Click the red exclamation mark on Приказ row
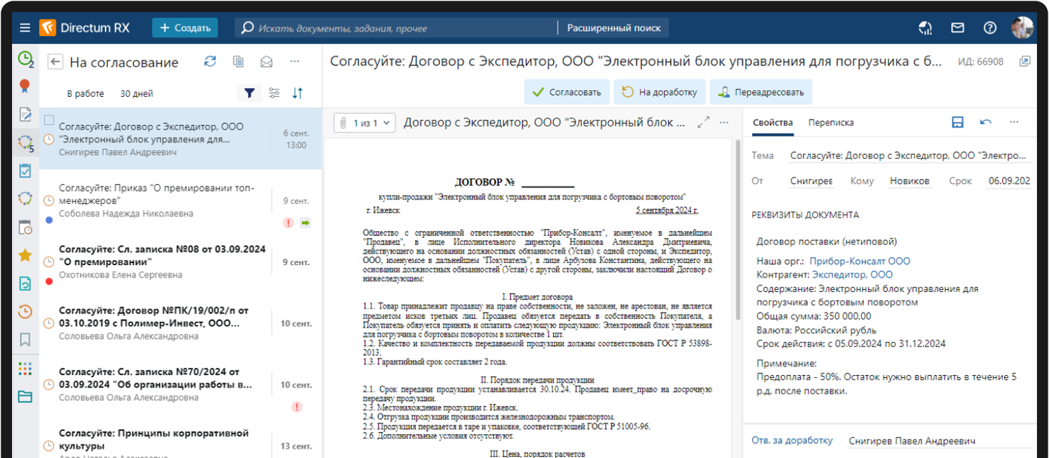Viewport: 1049px width, 458px height. pyautogui.click(x=288, y=223)
